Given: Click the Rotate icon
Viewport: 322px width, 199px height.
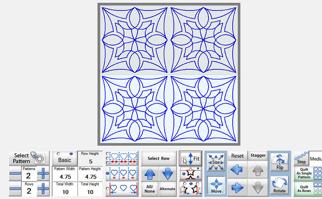Looking at the screenshot, I should pos(280,186).
